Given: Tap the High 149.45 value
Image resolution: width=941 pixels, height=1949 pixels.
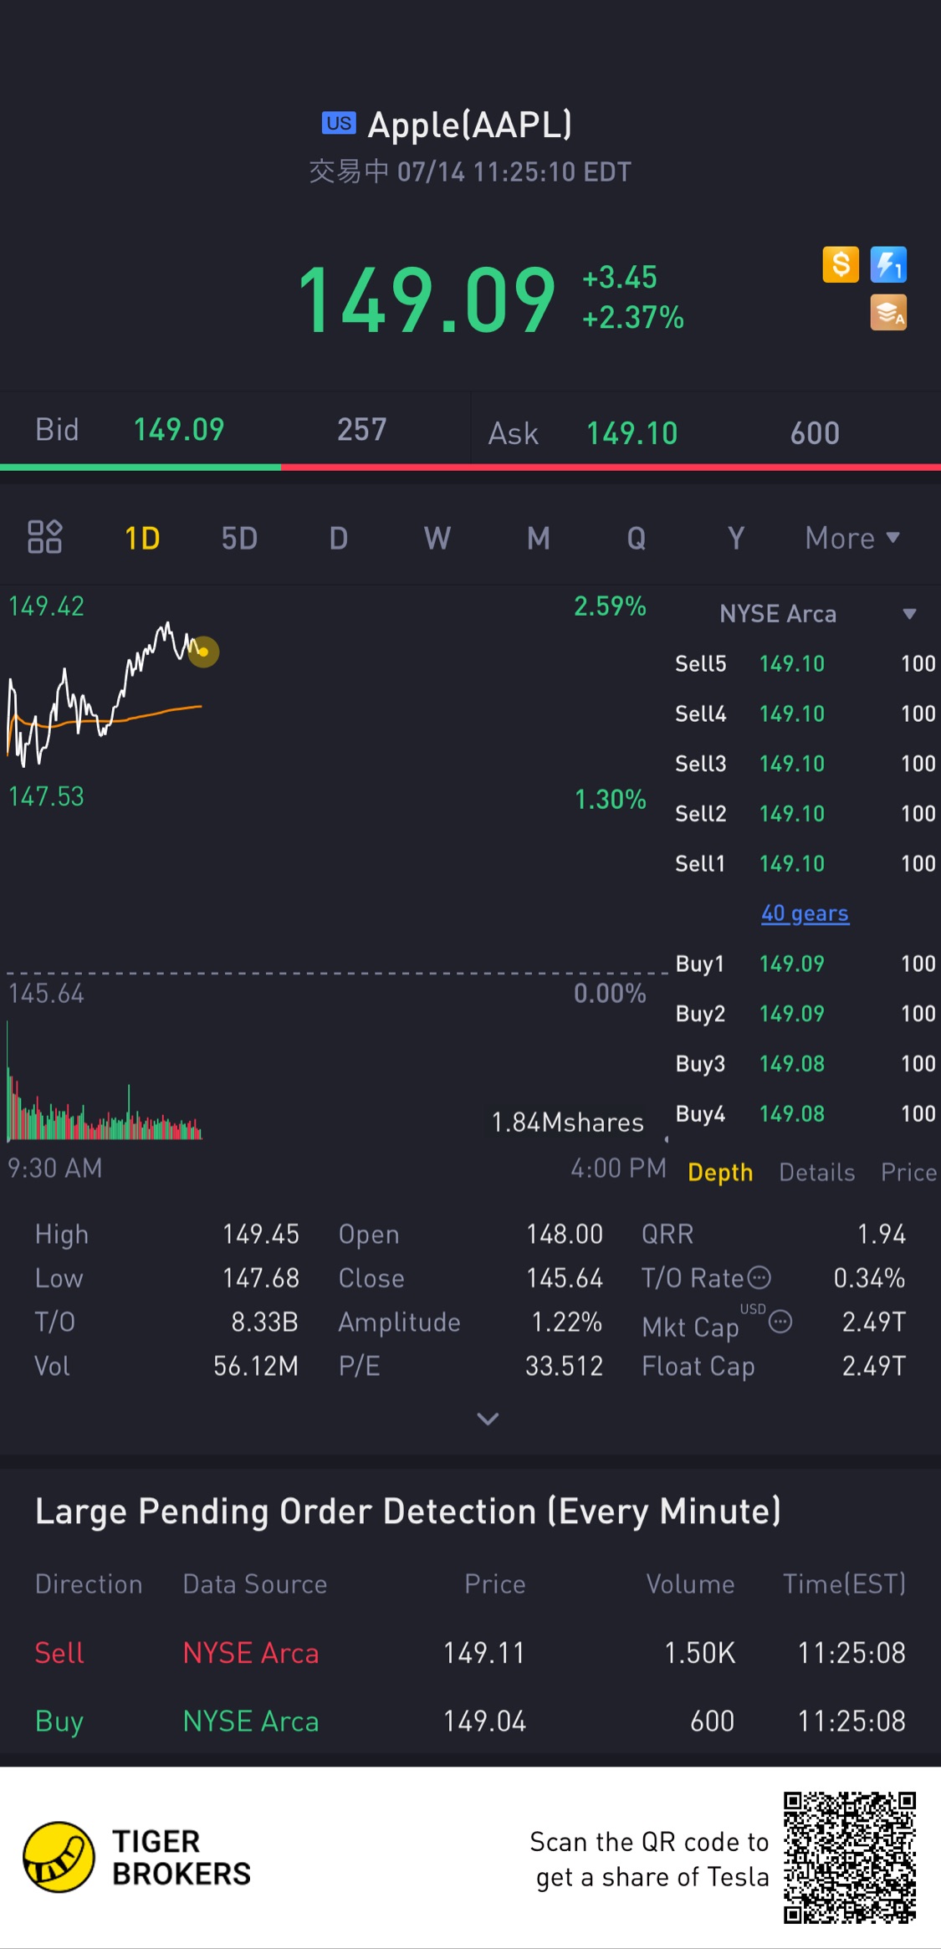Looking at the screenshot, I should point(261,1235).
